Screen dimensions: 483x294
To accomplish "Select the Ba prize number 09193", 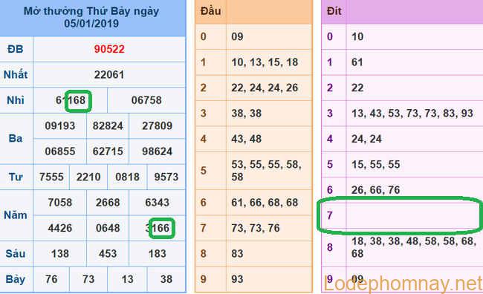I will point(60,126).
